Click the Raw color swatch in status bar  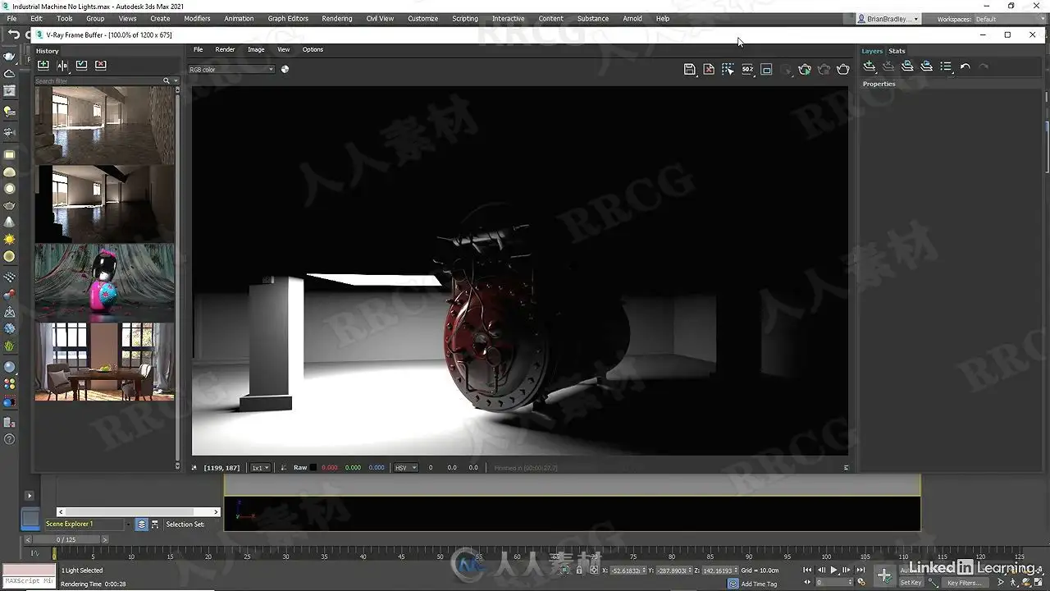313,468
